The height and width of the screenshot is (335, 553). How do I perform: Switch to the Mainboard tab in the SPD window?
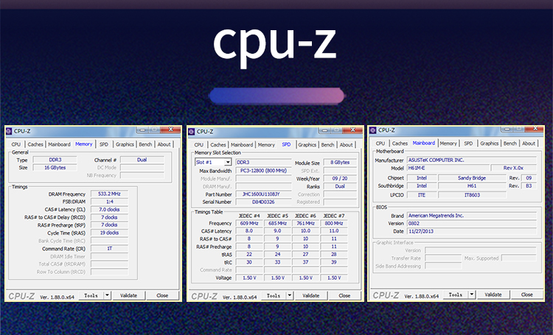click(x=242, y=145)
